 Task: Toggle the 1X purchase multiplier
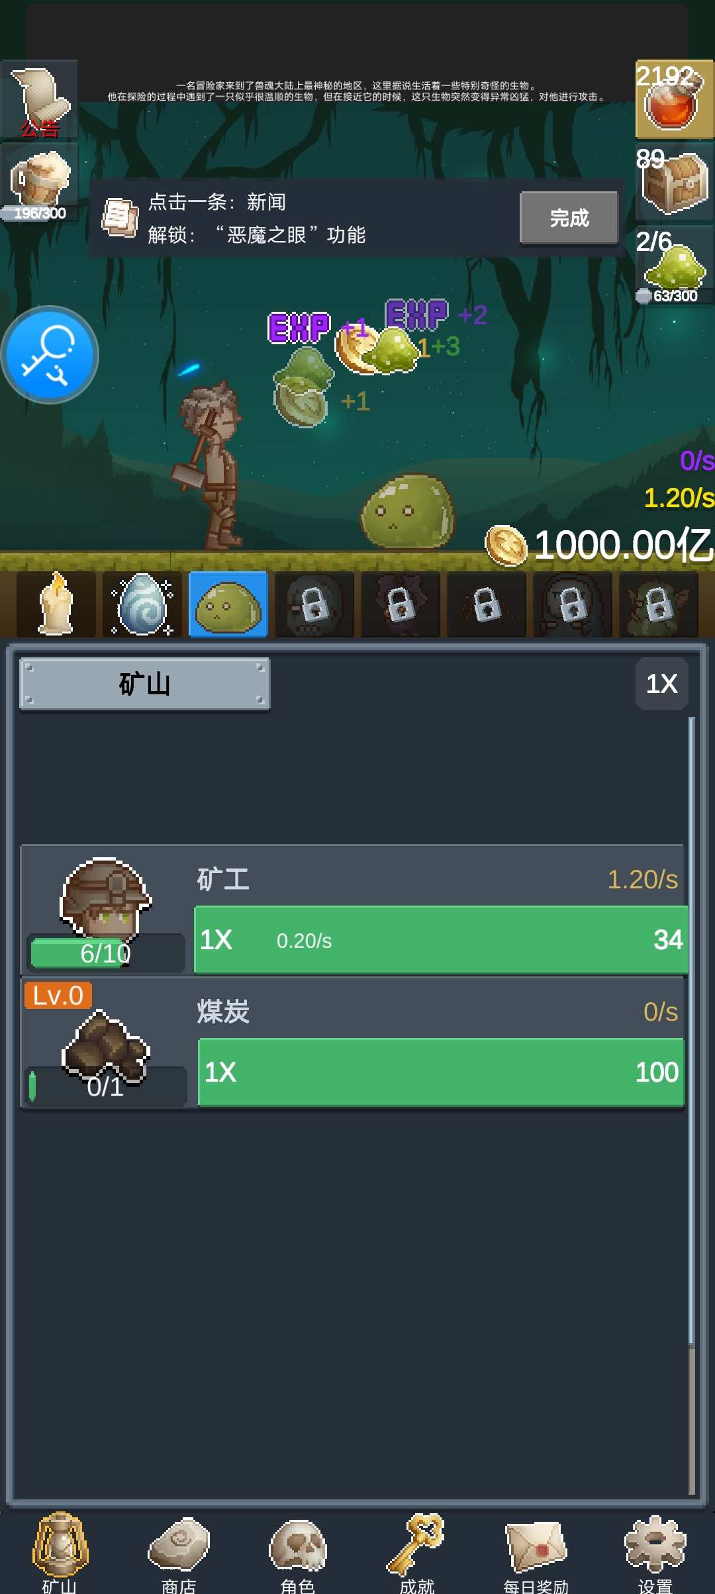(x=662, y=684)
